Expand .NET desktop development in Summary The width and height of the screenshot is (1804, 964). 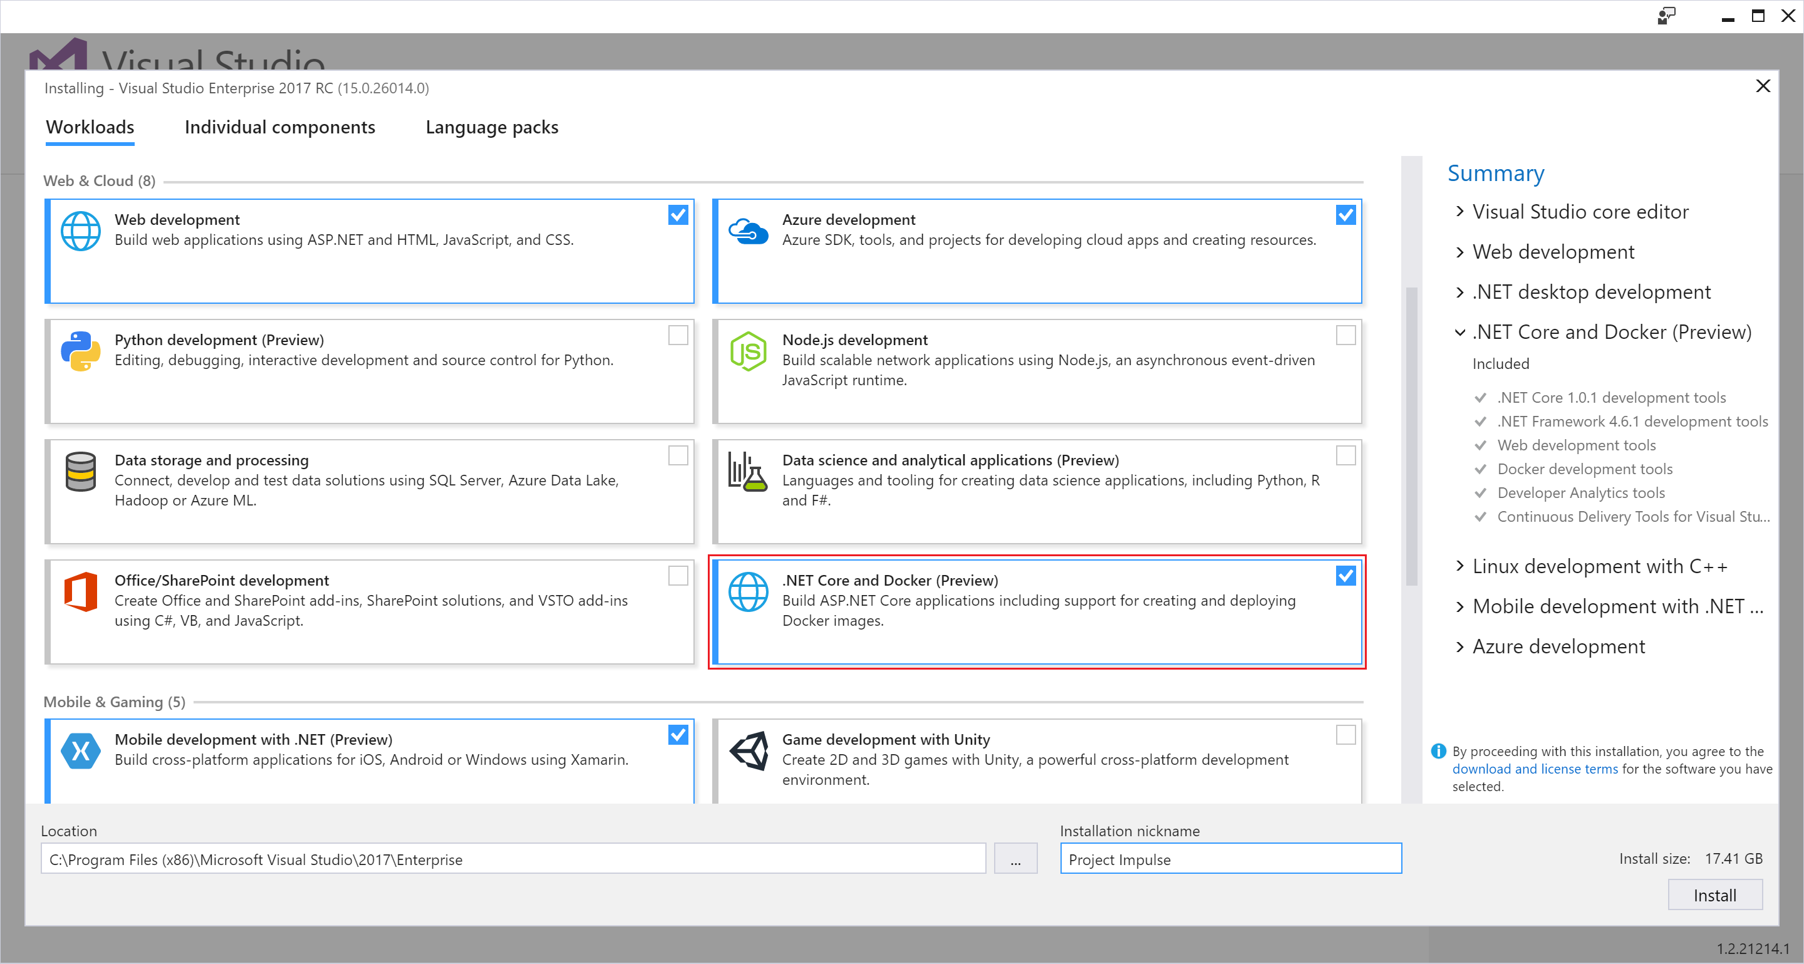[1459, 292]
